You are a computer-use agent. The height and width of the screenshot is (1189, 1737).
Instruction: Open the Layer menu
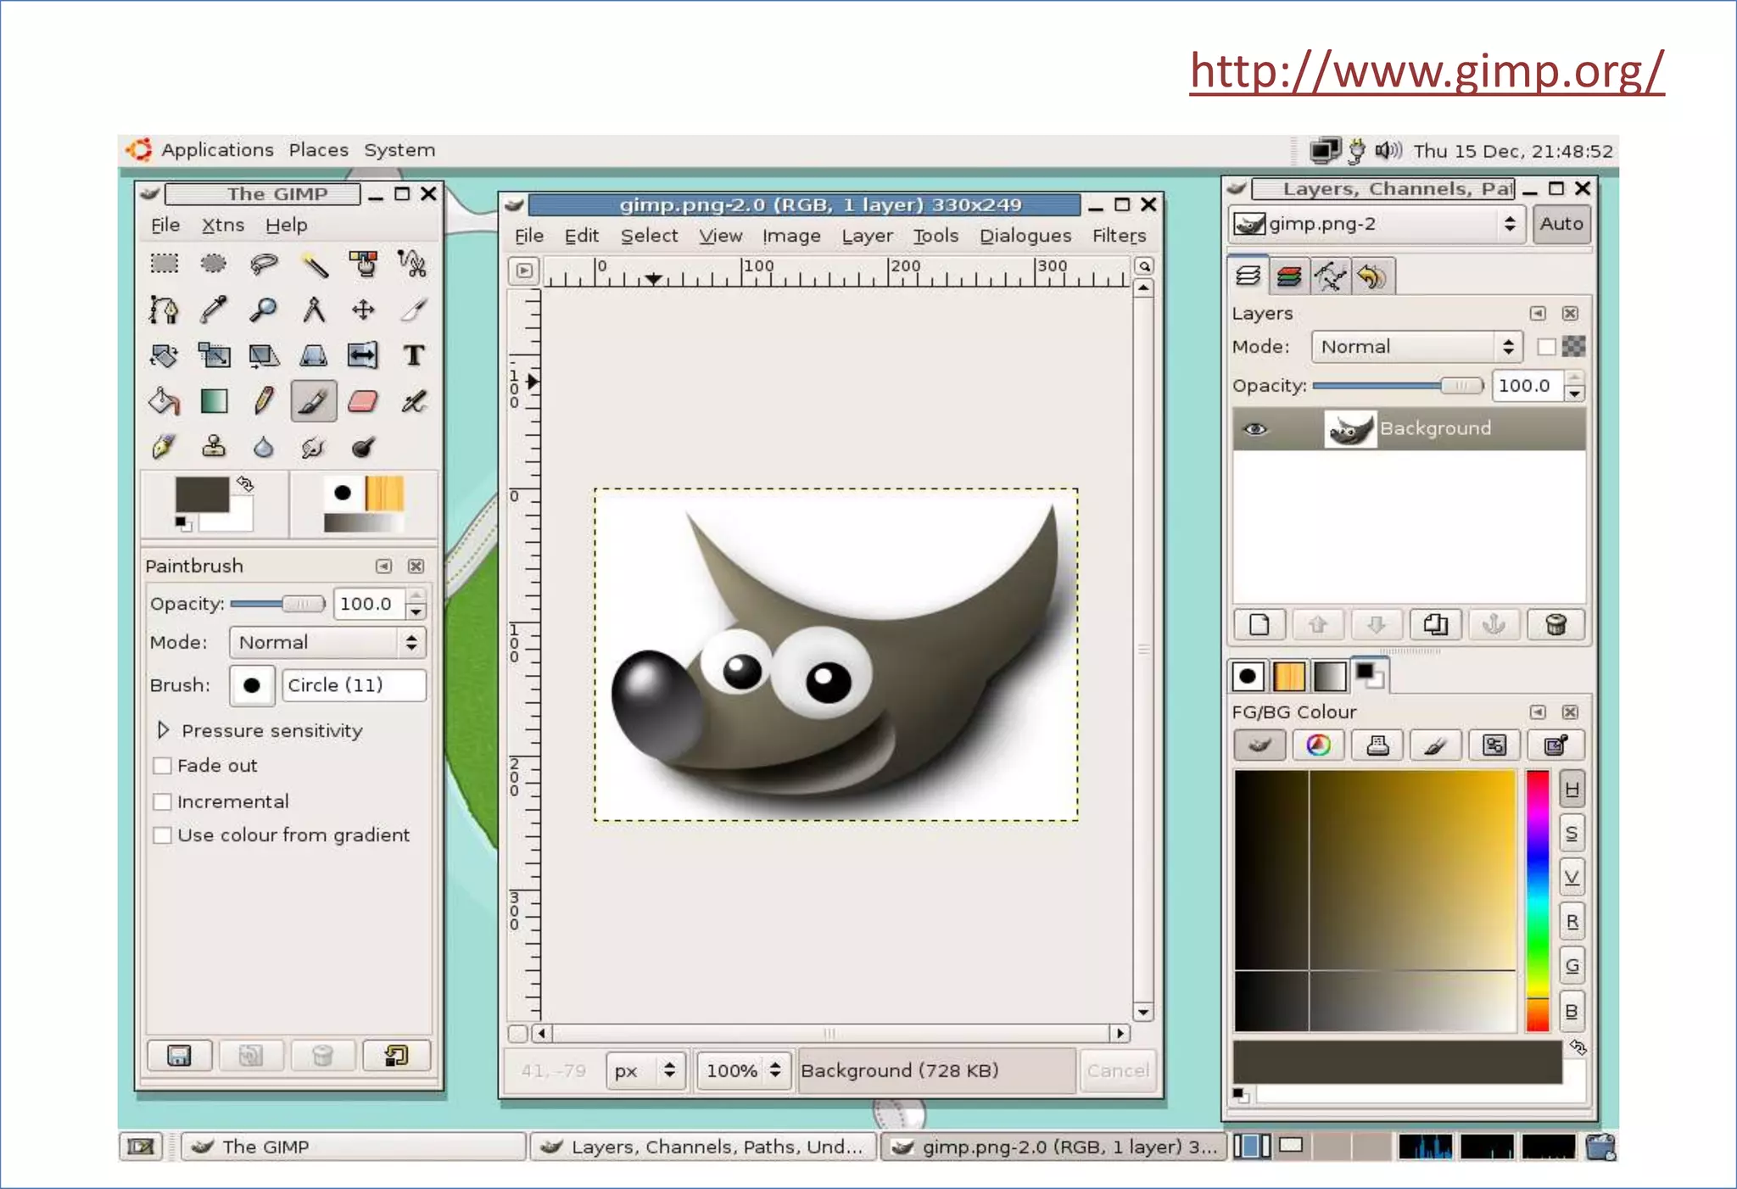867,236
